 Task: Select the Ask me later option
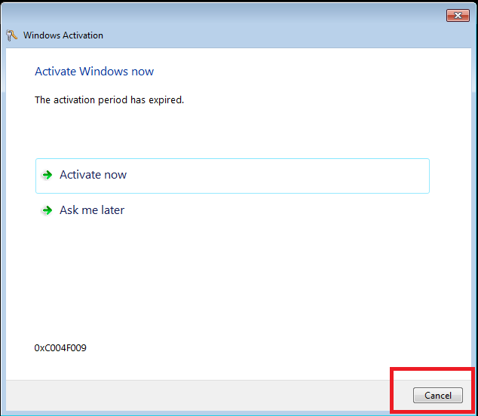click(232, 210)
